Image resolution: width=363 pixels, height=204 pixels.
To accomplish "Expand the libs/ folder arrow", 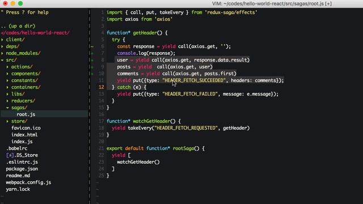I will [x=7, y=94].
